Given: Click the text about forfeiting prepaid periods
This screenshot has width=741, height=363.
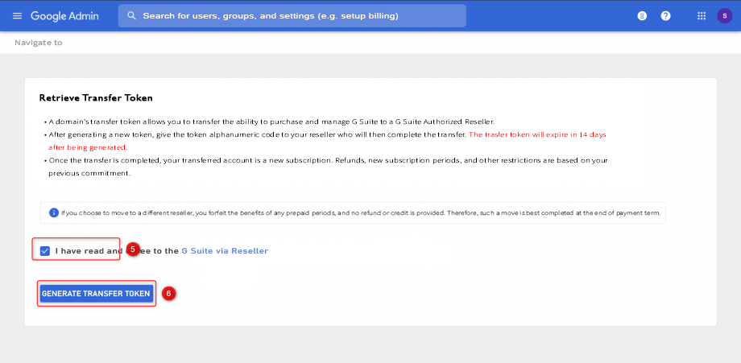Looking at the screenshot, I should pyautogui.click(x=361, y=213).
